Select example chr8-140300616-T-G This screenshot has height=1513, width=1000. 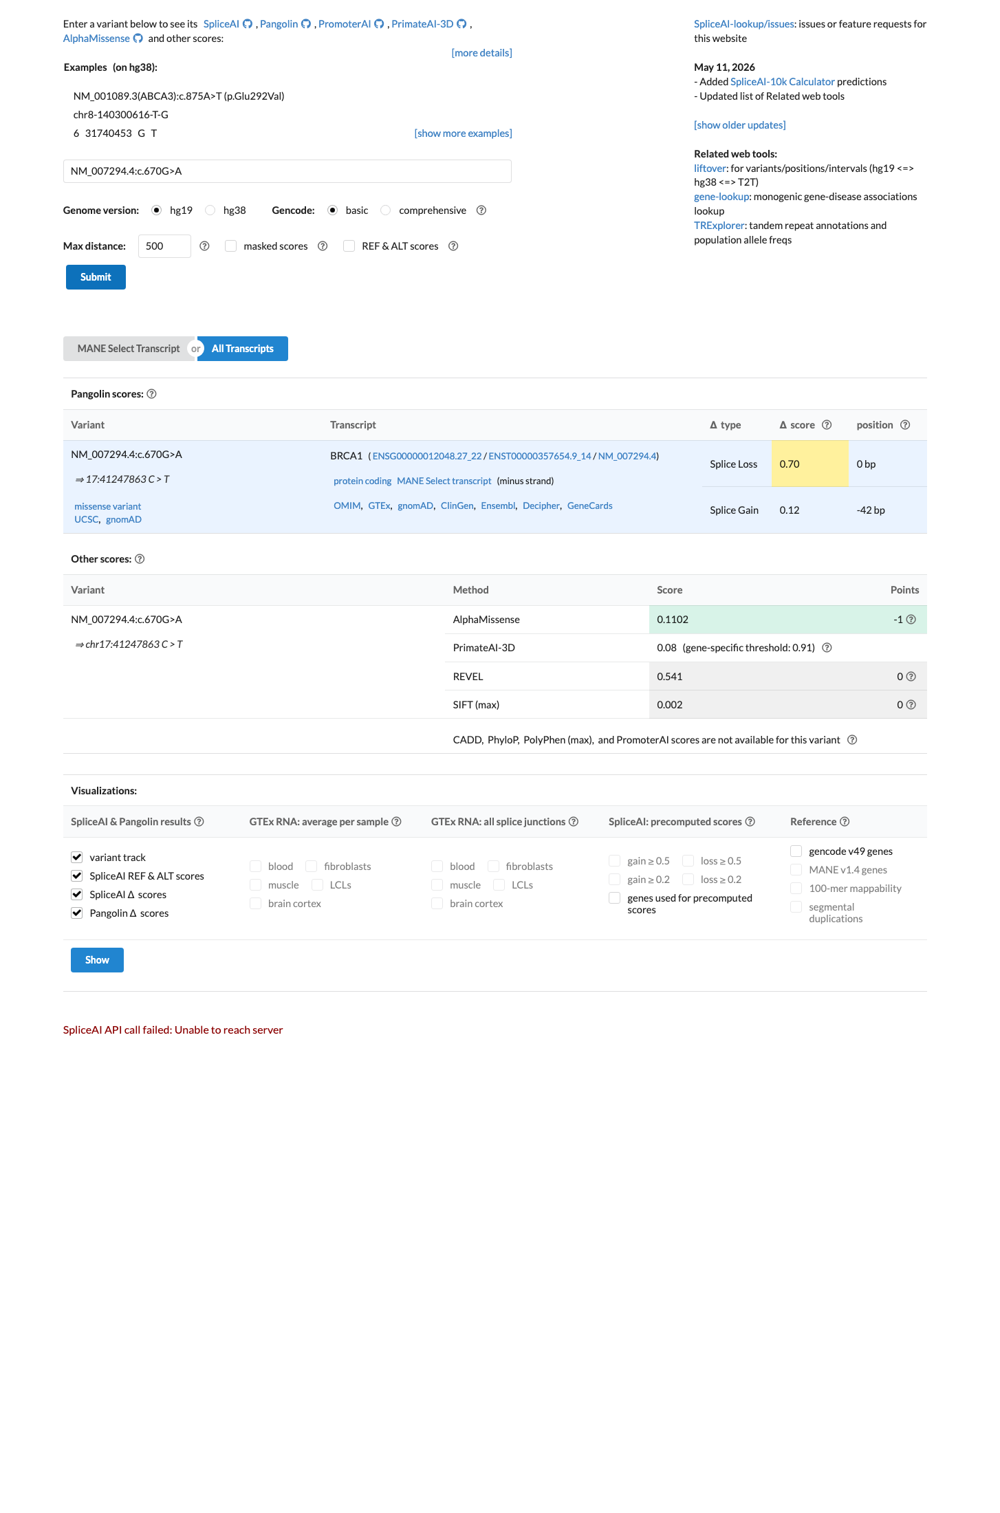[x=121, y=115]
